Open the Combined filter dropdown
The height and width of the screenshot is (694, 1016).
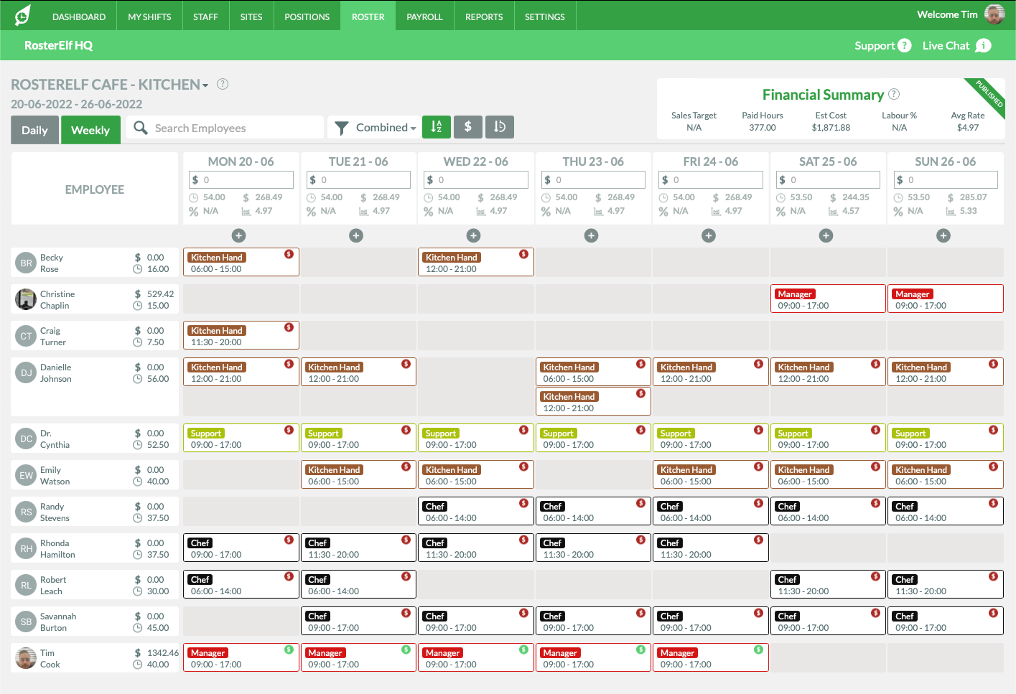(x=386, y=127)
